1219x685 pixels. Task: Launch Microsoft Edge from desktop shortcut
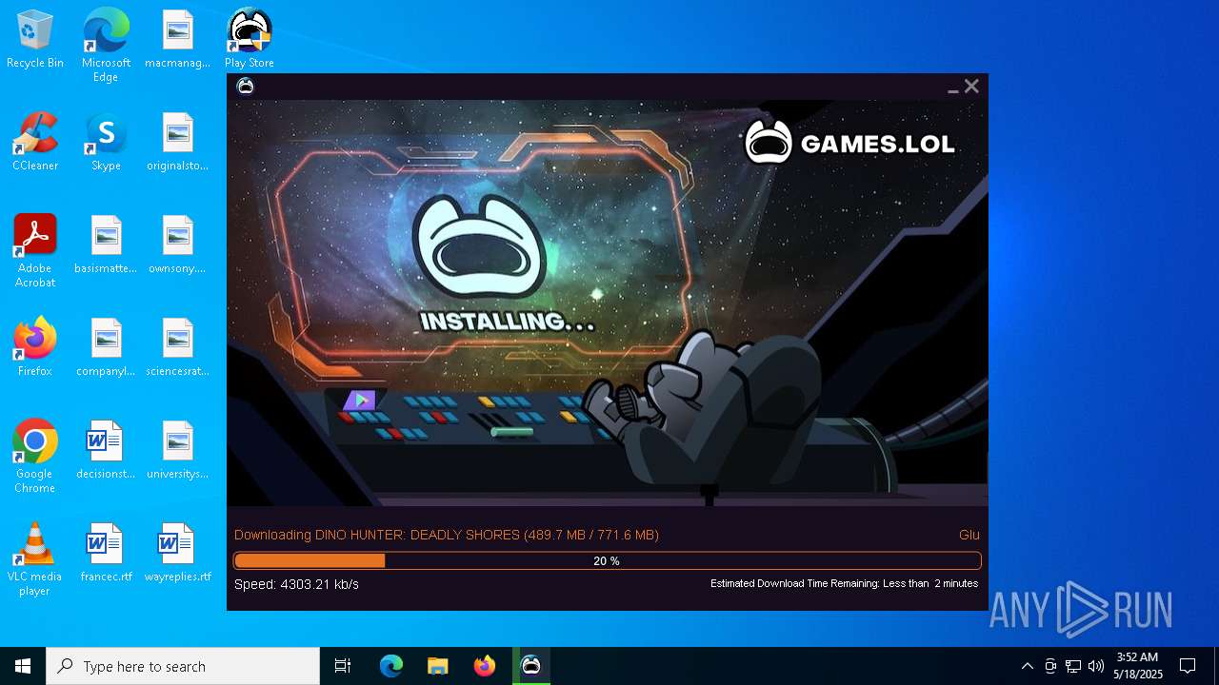[106, 46]
